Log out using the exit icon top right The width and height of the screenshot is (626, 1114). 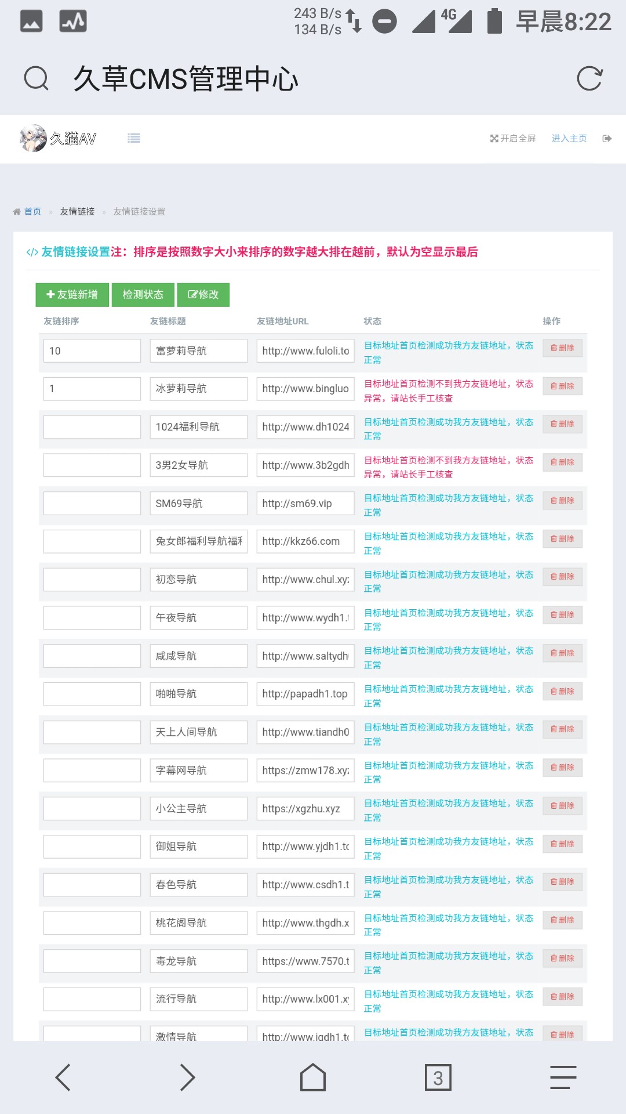607,139
